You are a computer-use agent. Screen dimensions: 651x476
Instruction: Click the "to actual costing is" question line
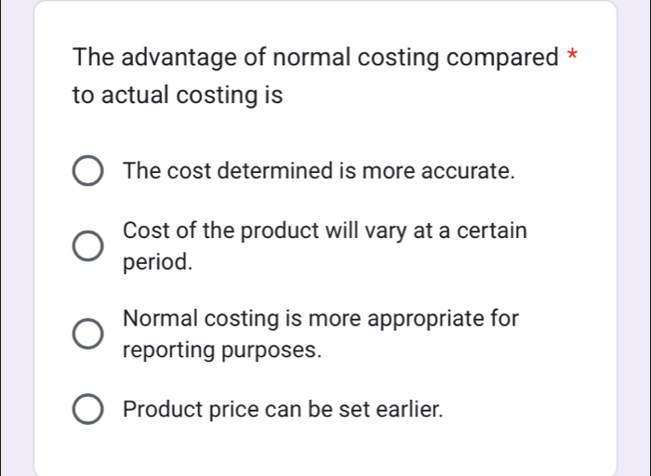coord(178,95)
